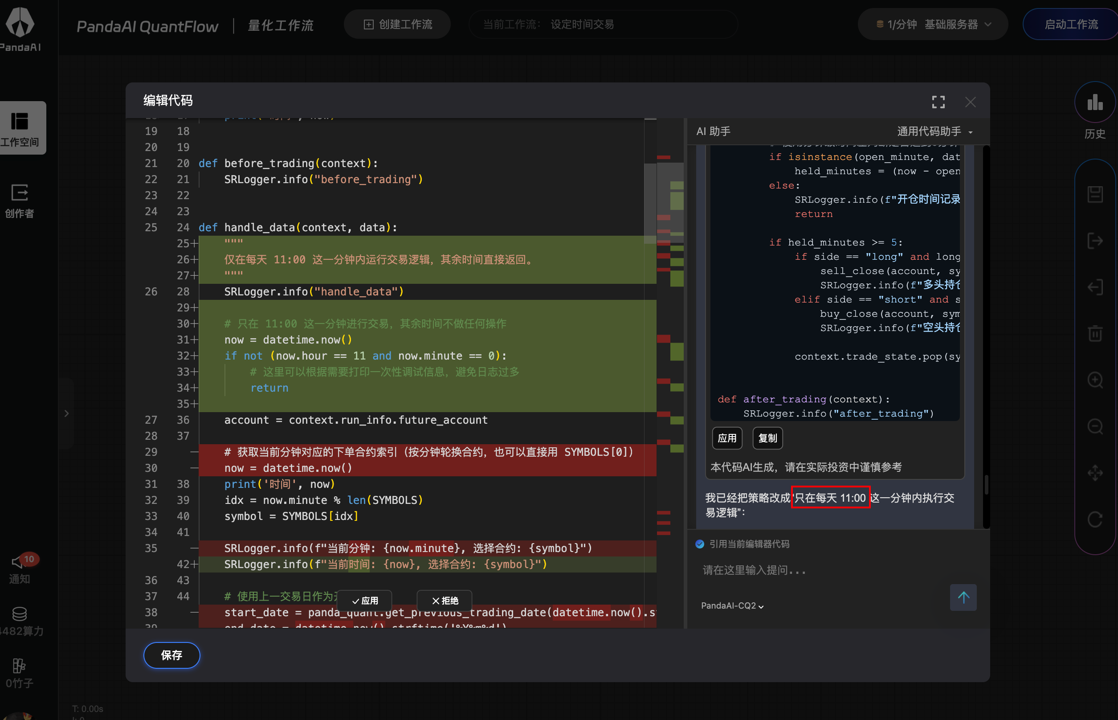Open the 1/分钟 基础服务器 server dropdown

[x=933, y=24]
